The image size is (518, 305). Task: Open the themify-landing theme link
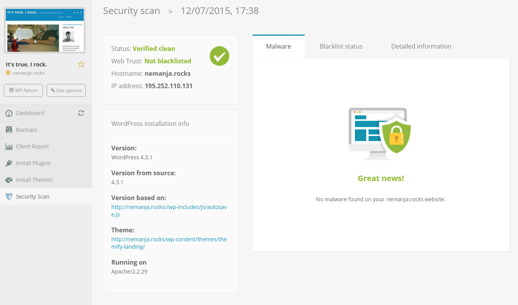(x=169, y=243)
